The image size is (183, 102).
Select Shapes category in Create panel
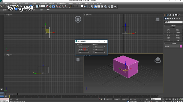click(x=168, y=19)
